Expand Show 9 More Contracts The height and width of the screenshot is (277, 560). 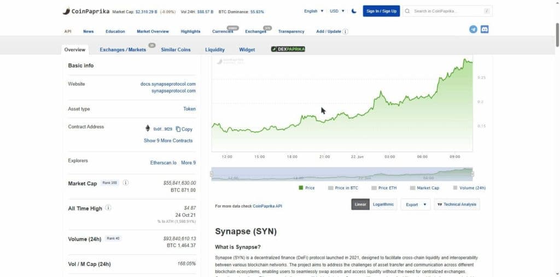click(x=168, y=140)
